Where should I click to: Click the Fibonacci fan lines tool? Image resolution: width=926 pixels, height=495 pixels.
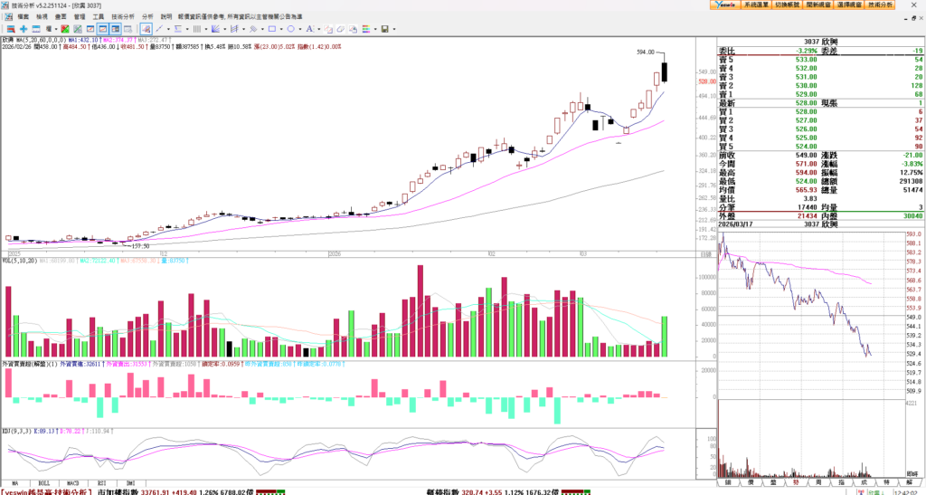[215, 29]
